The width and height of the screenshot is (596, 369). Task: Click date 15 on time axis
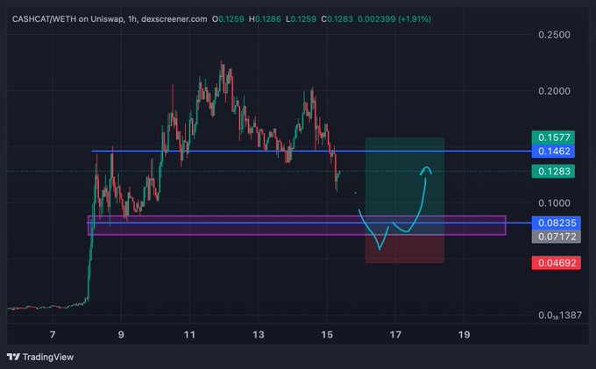click(x=327, y=335)
